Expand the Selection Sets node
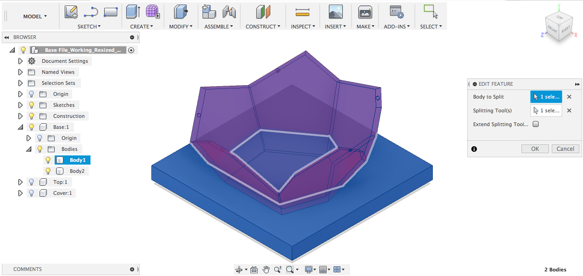This screenshot has height=276, width=583. (x=20, y=83)
